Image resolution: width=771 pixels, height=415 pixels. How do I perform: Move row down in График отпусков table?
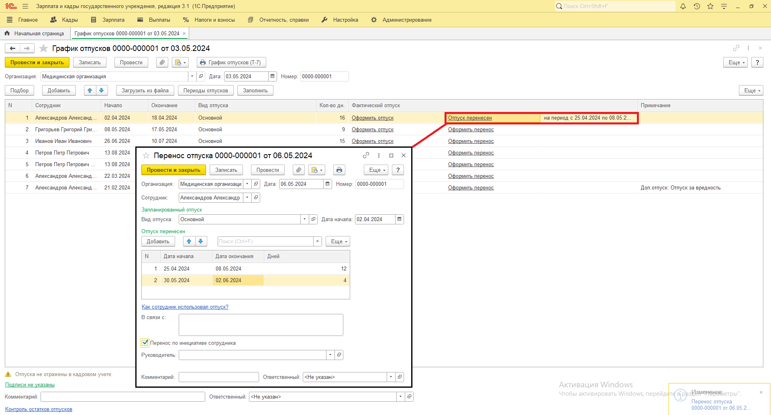pos(102,91)
